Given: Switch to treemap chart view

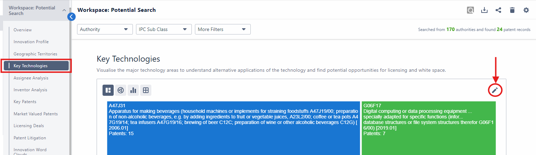Looking at the screenshot, I should 108,90.
